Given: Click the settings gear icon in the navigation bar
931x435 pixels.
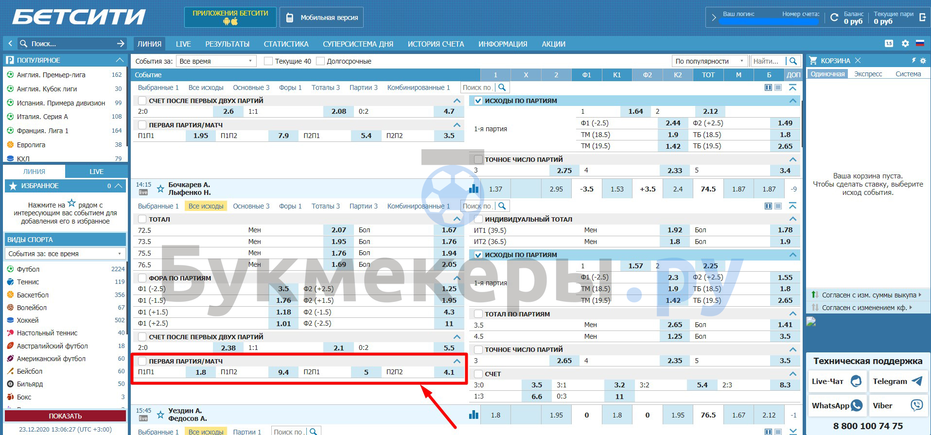Looking at the screenshot, I should coord(905,44).
